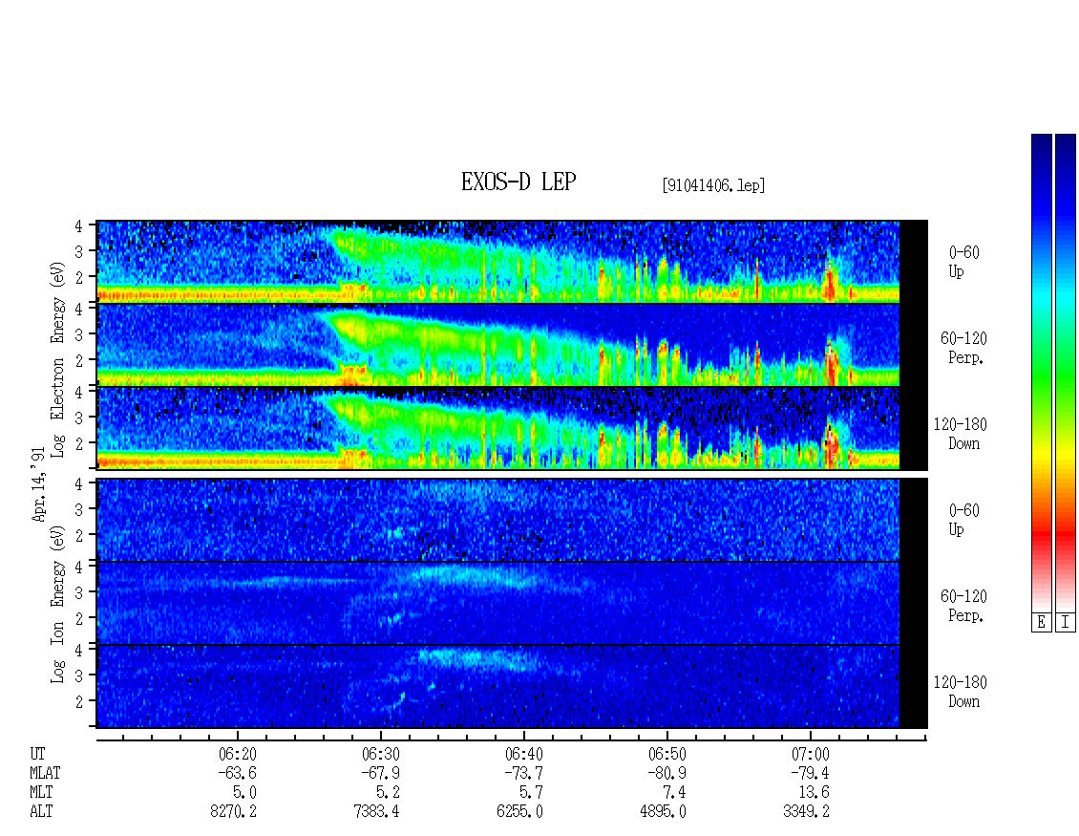Select the boxed E legend label

tap(1041, 623)
